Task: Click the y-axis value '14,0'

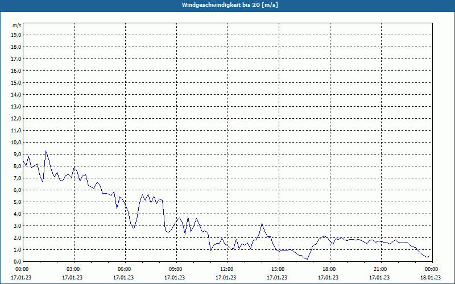Action: point(16,94)
